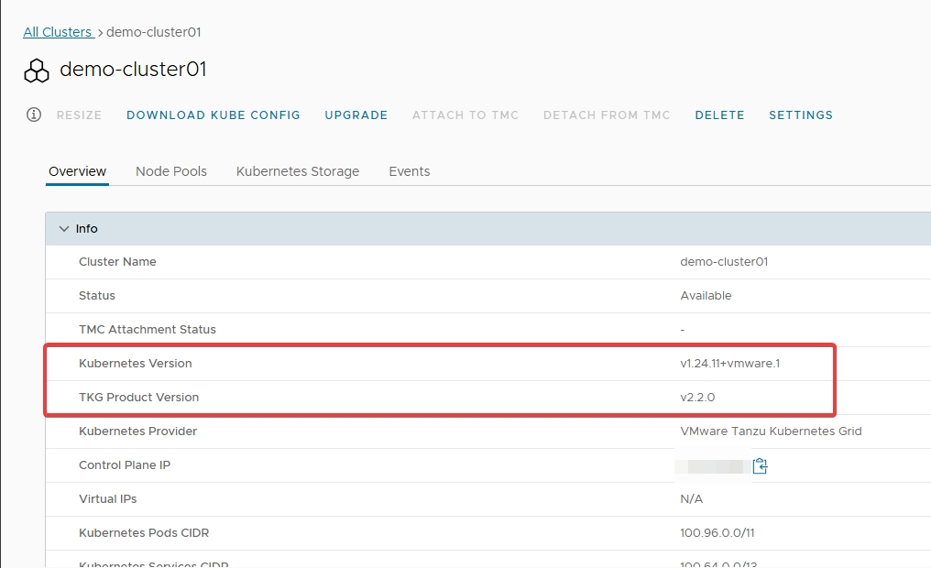The height and width of the screenshot is (568, 931).
Task: Click the cluster hexagon icon by title
Action: point(37,71)
